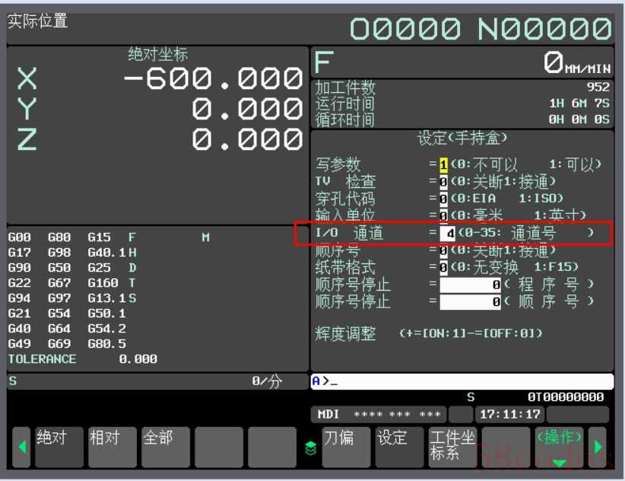This screenshot has width=625, height=481.
Task: Select the TV 检查 value field
Action: tap(443, 182)
